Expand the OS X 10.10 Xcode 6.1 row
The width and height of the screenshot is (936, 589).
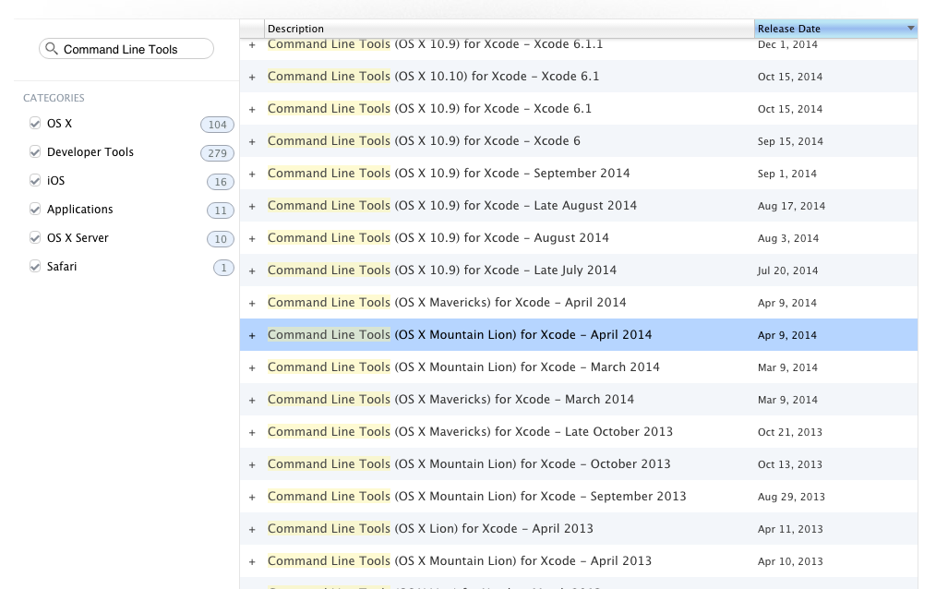click(252, 77)
